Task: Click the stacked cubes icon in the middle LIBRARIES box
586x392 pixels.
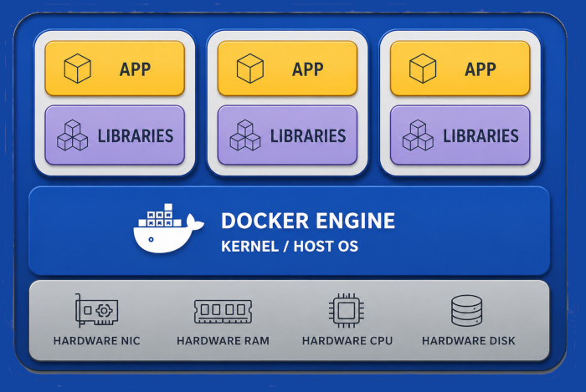Action: click(x=245, y=135)
